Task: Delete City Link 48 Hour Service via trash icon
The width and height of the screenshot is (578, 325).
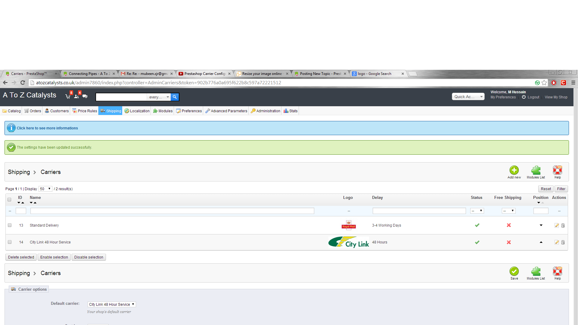Action: coord(563,242)
